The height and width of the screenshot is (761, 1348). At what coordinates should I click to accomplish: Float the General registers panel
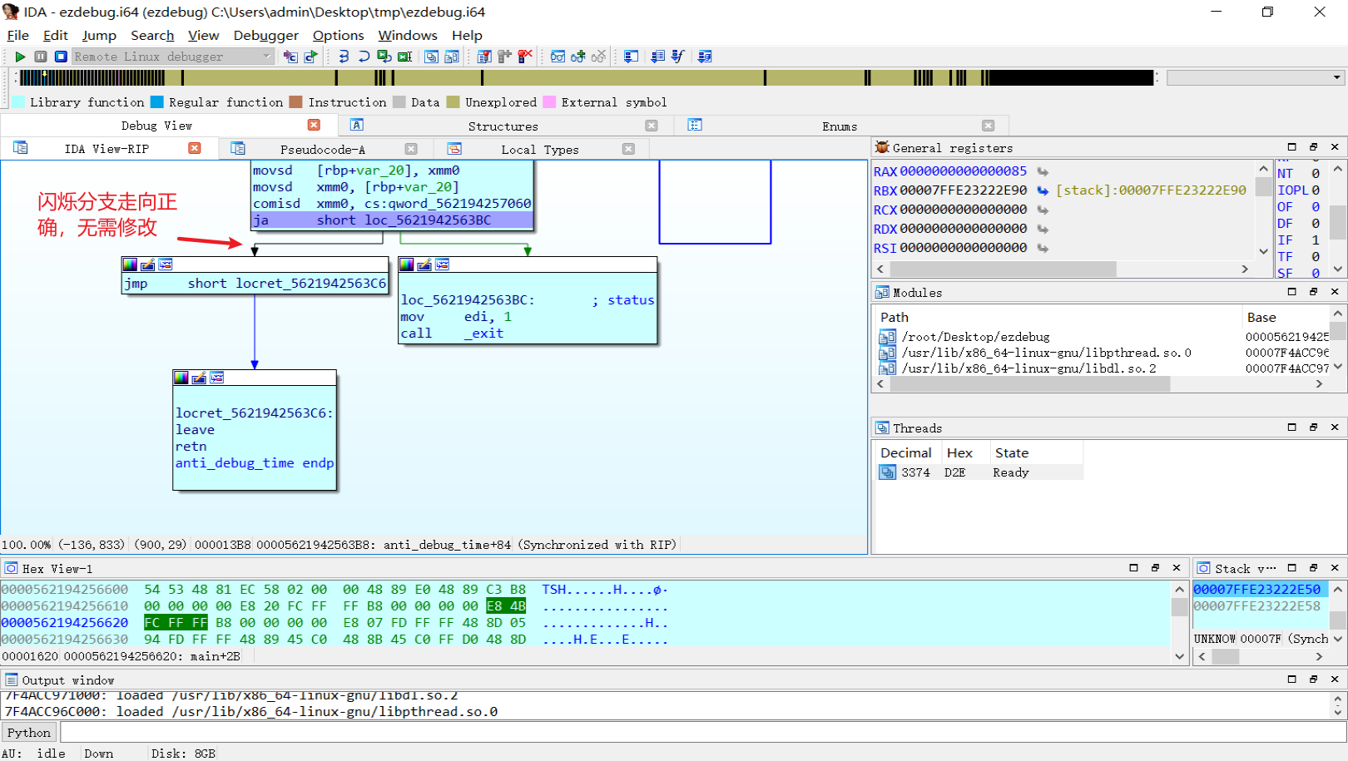click(x=1313, y=147)
